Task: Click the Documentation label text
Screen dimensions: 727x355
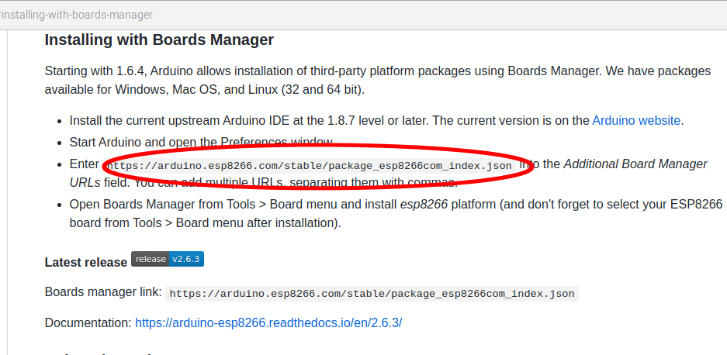Action: [x=88, y=323]
